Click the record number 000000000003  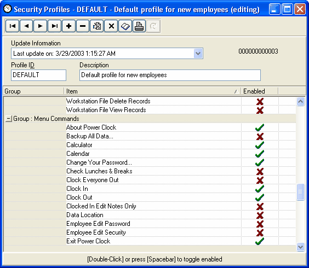(258, 51)
